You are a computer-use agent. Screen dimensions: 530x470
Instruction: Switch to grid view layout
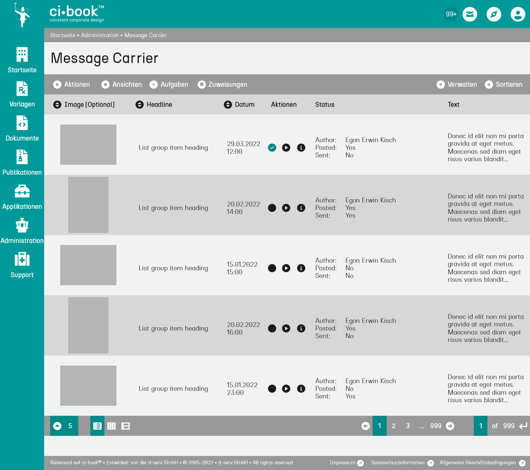click(112, 426)
